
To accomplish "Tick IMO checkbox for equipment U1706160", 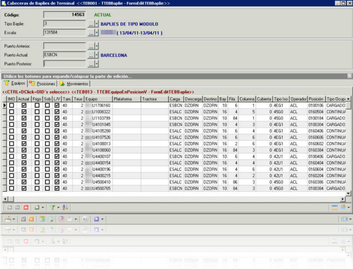I will (x=11, y=106).
